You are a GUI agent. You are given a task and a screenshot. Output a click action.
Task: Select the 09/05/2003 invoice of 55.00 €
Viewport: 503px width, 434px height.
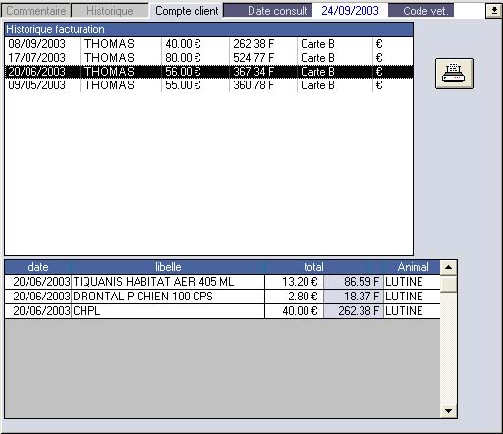point(208,85)
